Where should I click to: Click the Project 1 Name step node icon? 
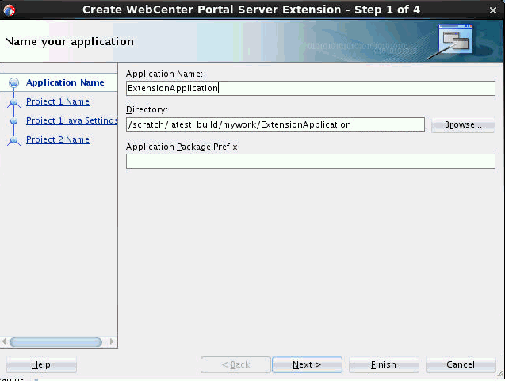[x=13, y=103]
